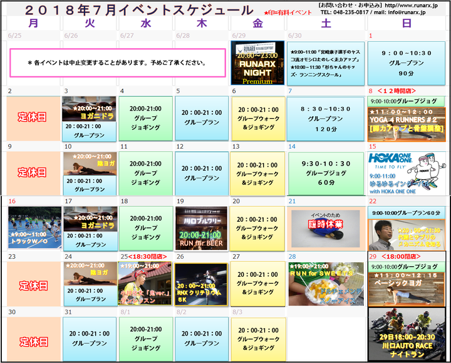Open the RNX クリテリウム 5K image
451x363 pixels.
click(201, 284)
